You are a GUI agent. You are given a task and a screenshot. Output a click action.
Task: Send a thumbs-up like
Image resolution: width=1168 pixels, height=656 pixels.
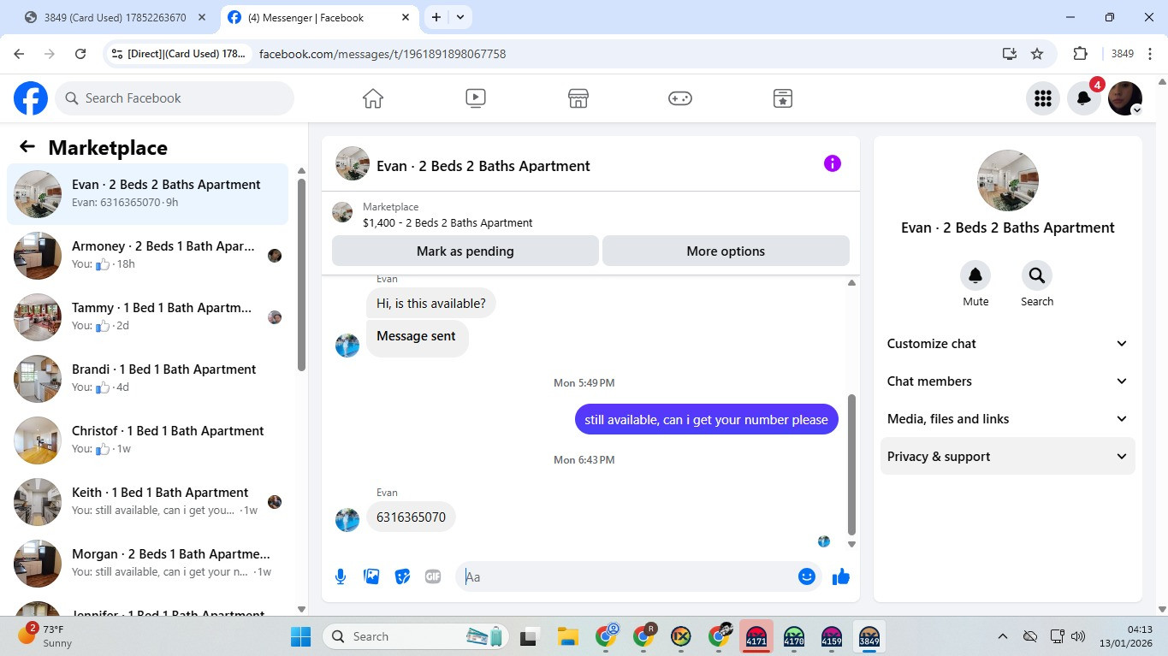(x=841, y=576)
